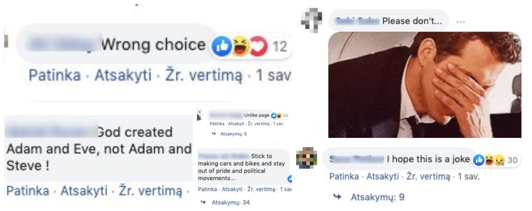This screenshot has height=211, width=532.
Task: Click the heart reaction on "Wrong choice" comment
Action: [x=258, y=46]
